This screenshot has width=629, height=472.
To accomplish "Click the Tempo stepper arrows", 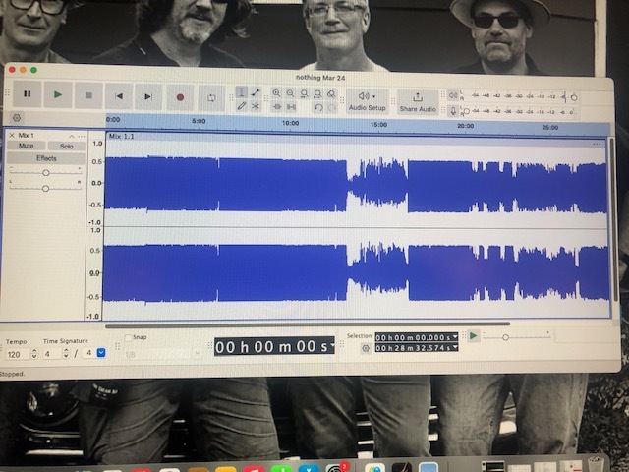I will coord(34,354).
